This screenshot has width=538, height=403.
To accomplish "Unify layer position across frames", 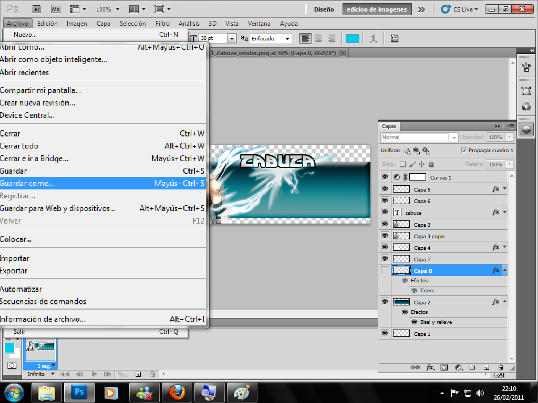I will (x=407, y=151).
